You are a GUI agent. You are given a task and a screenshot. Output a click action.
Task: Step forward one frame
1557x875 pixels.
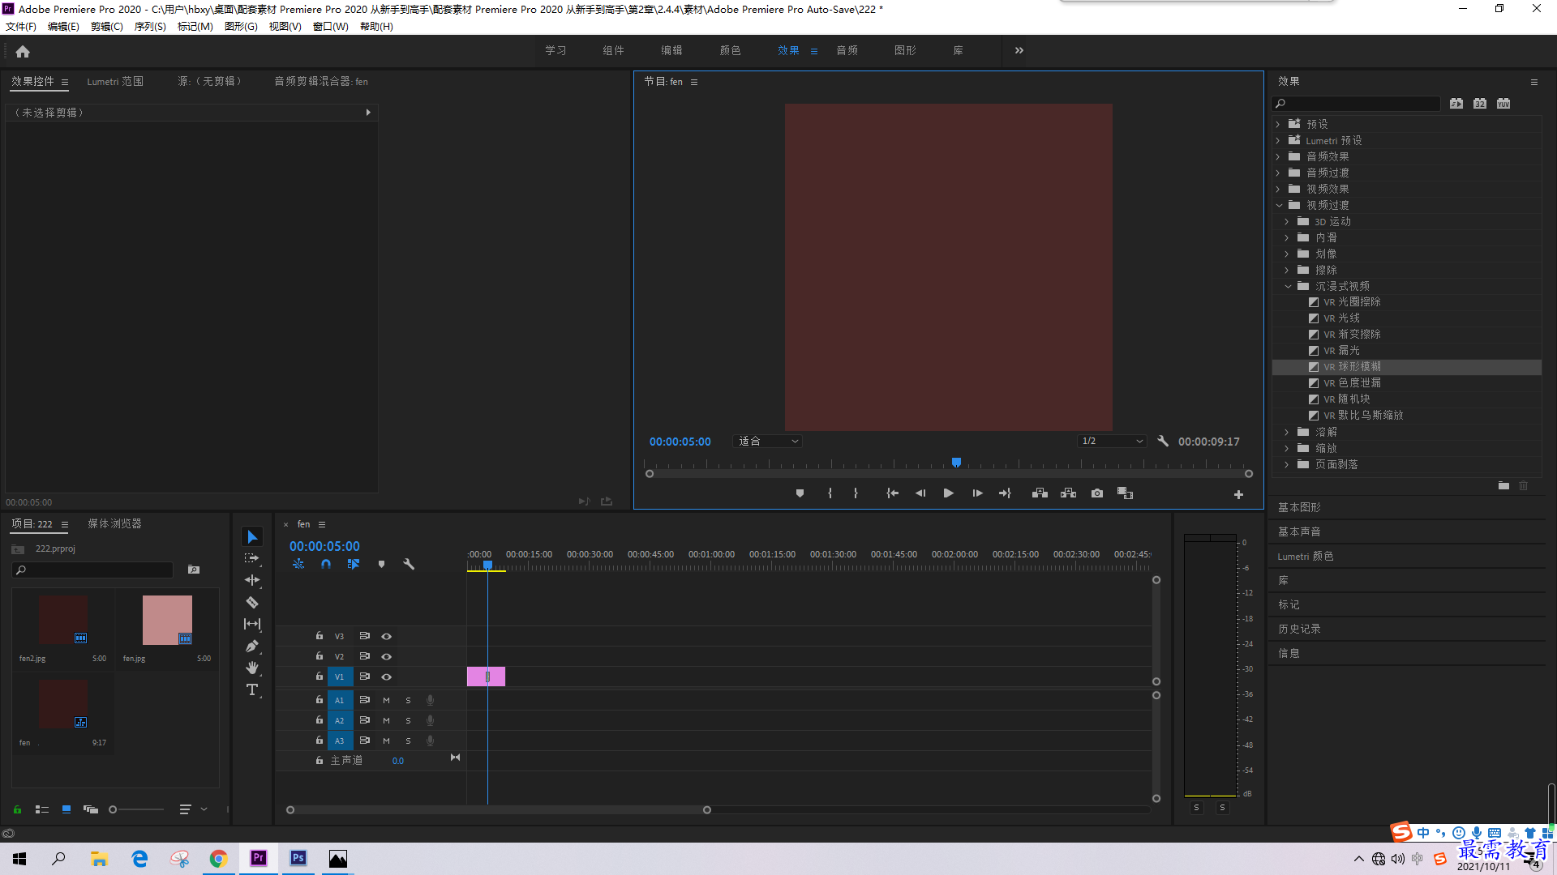click(x=977, y=493)
